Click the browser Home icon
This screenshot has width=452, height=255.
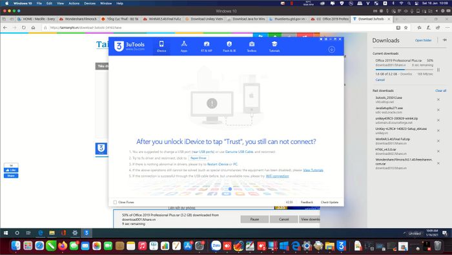point(33,28)
